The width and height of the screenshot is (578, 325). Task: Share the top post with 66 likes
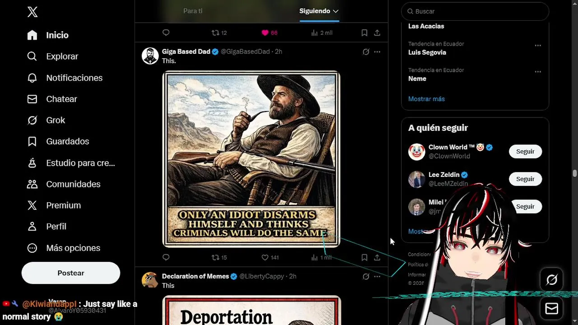pos(377,32)
